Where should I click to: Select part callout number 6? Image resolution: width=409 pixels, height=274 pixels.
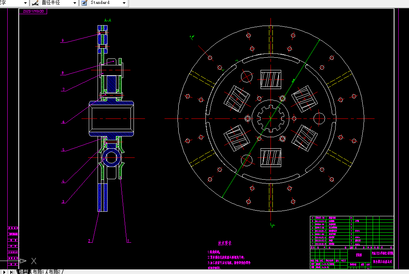[64, 122]
